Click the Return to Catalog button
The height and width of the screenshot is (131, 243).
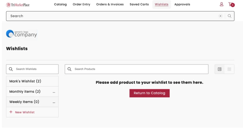pyautogui.click(x=149, y=93)
